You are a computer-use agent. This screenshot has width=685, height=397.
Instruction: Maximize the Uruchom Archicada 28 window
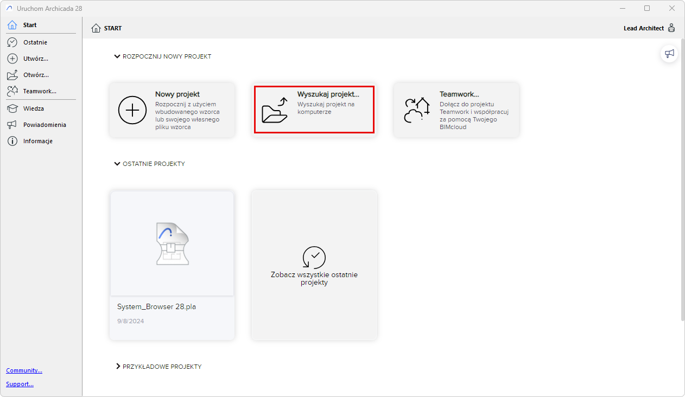click(647, 8)
